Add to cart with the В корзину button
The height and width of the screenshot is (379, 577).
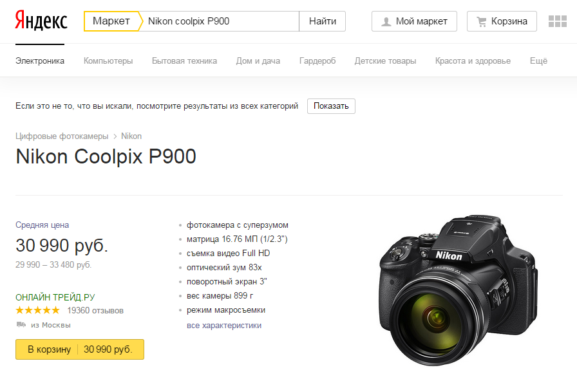tap(80, 349)
